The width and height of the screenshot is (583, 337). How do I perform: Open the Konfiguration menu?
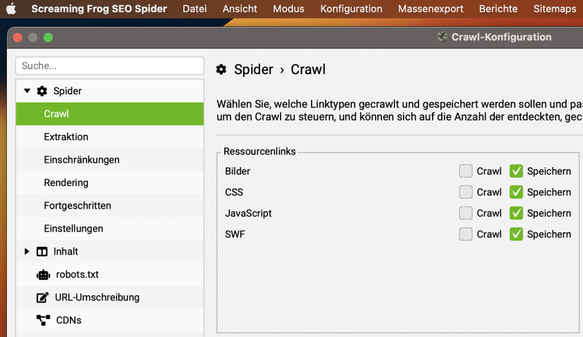coord(351,9)
